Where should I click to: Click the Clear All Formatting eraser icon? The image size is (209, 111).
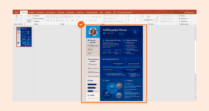pos(79,17)
